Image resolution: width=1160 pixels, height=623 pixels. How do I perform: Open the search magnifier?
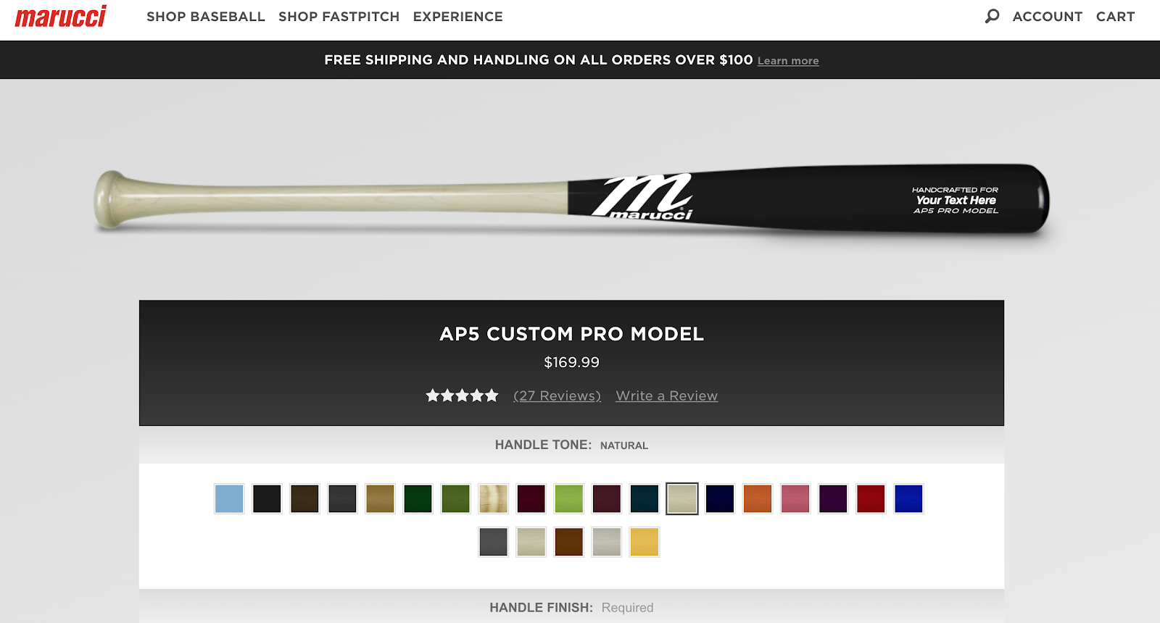991,16
